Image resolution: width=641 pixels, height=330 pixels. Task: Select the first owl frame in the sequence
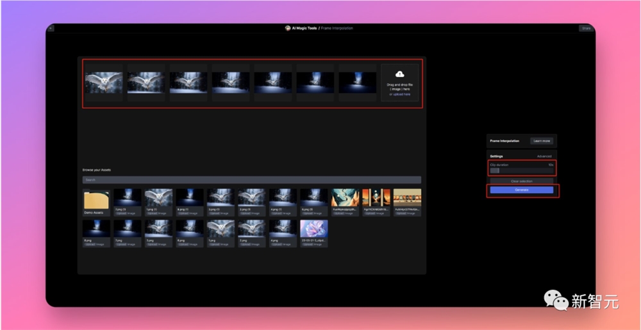click(x=104, y=83)
